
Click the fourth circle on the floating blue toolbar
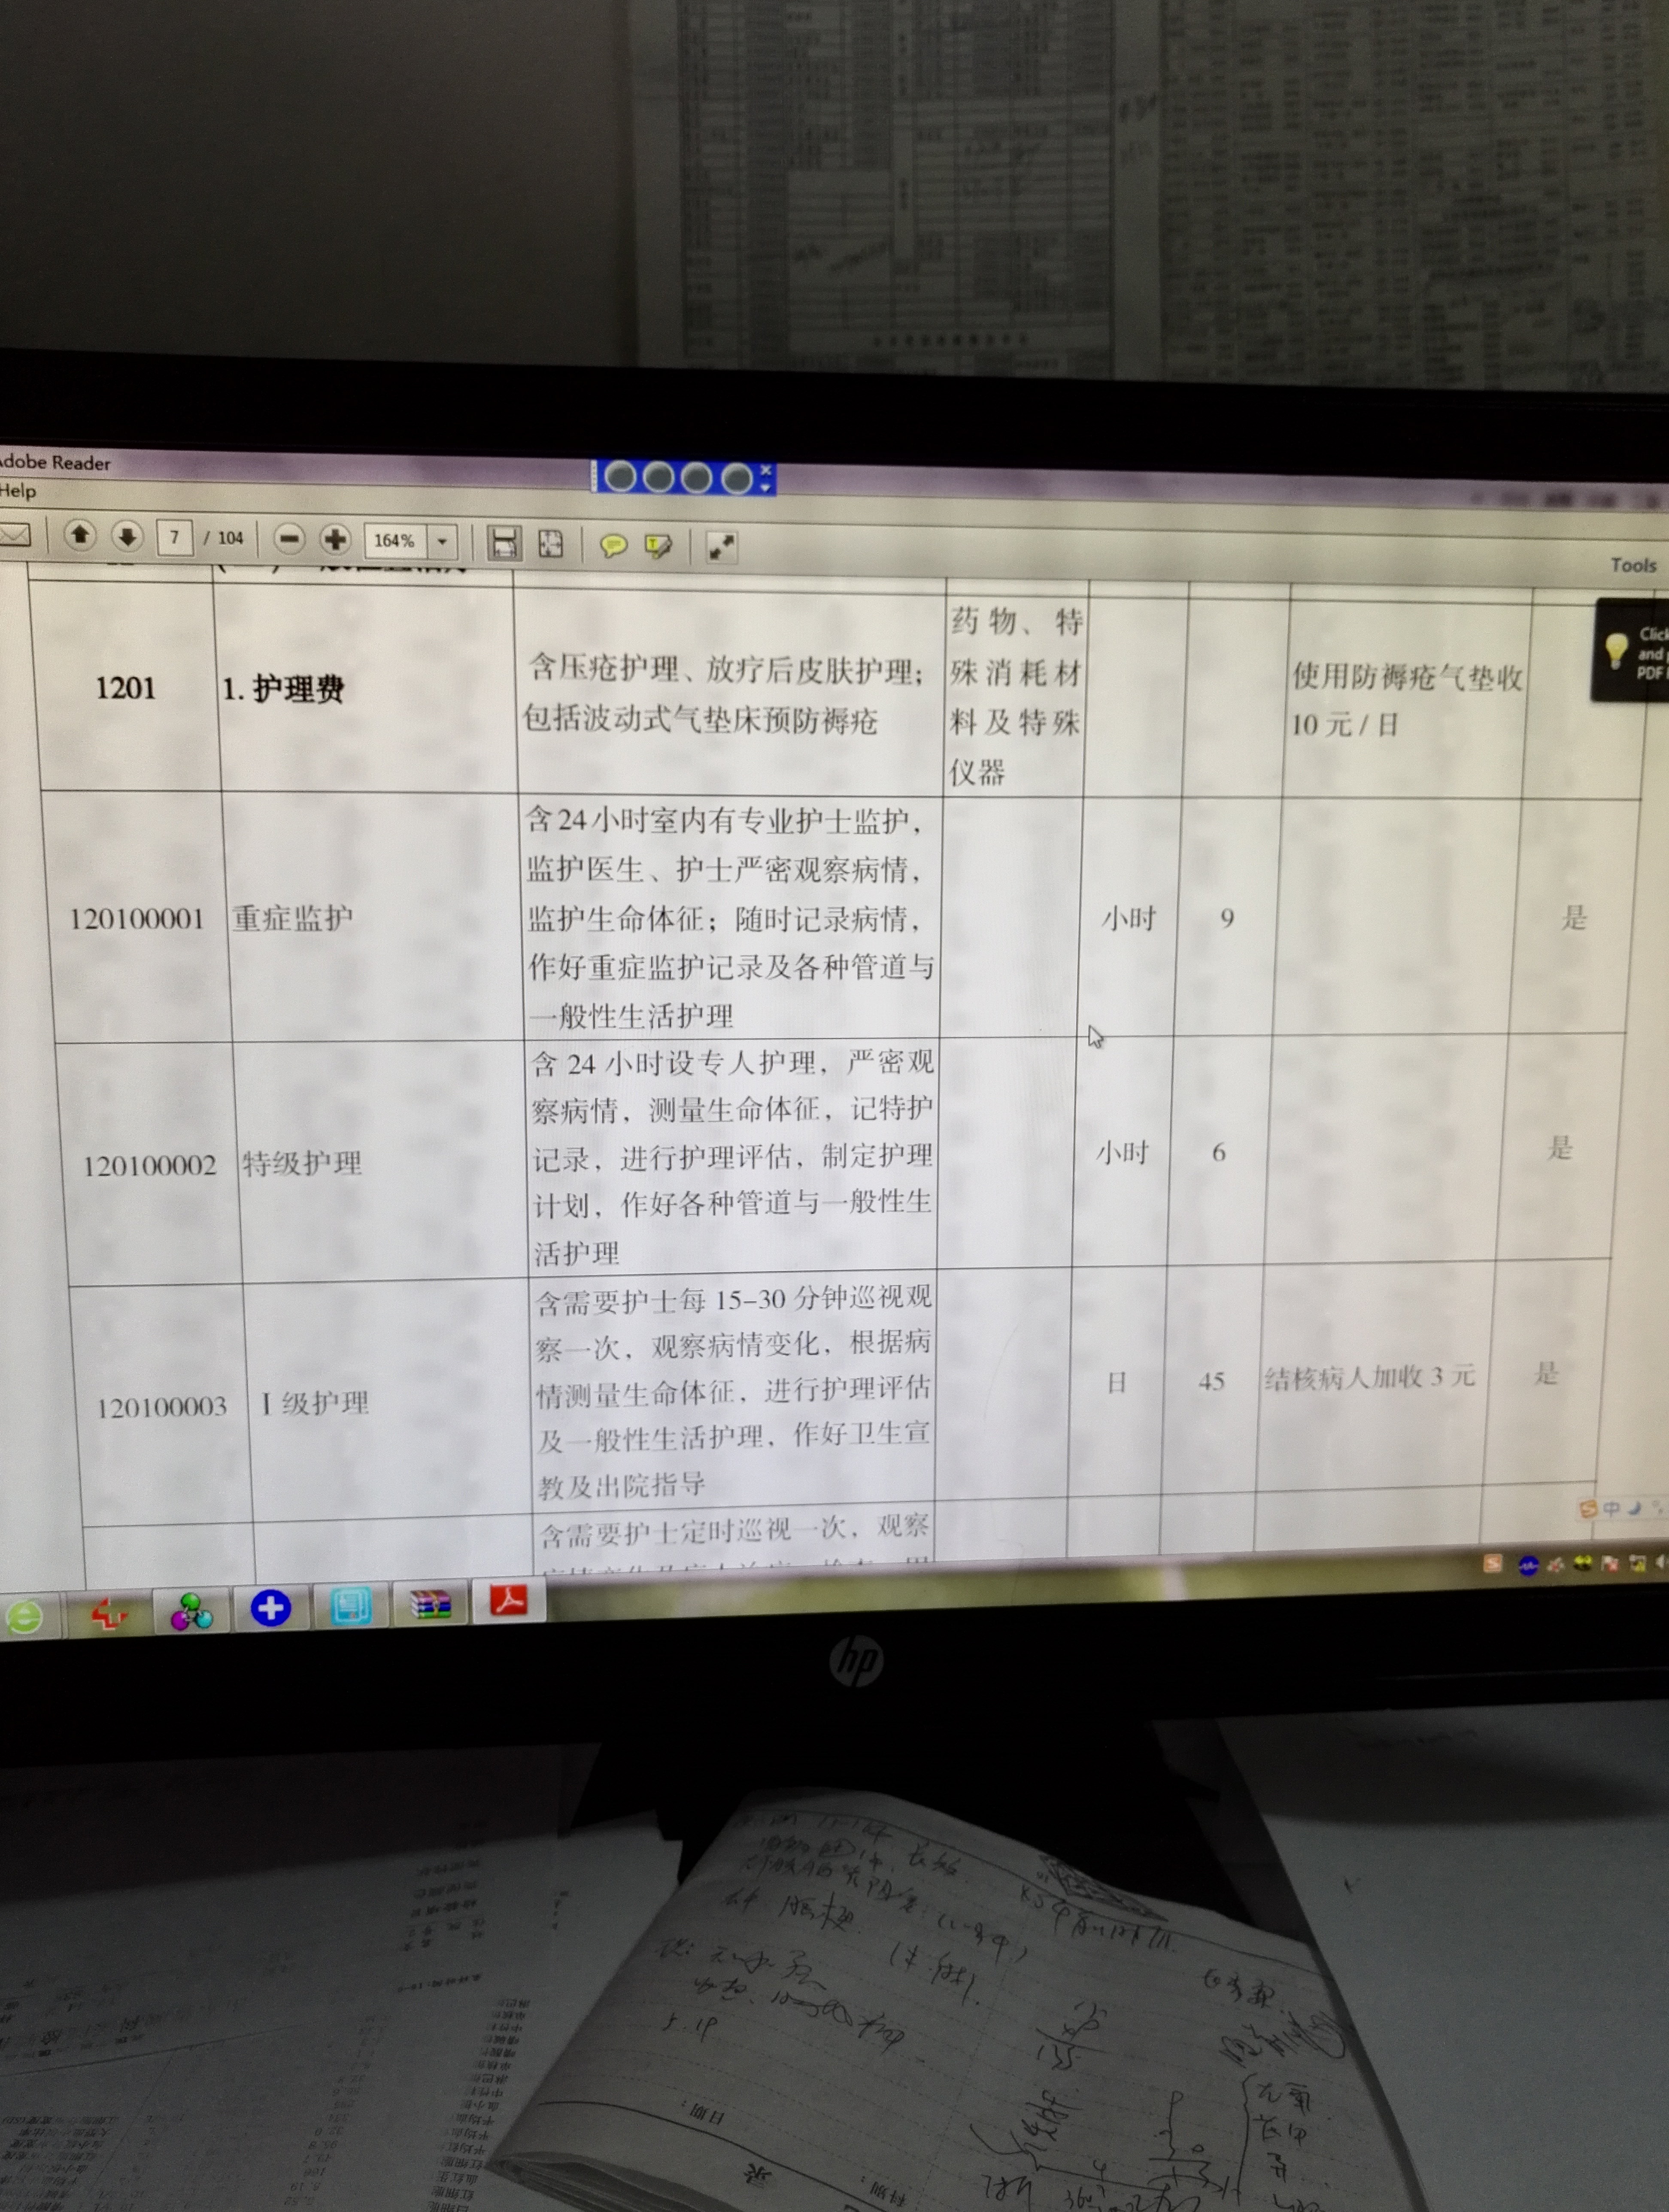click(x=736, y=479)
